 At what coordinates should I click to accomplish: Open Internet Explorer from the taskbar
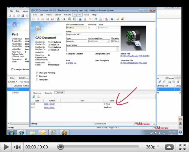coord(21,133)
